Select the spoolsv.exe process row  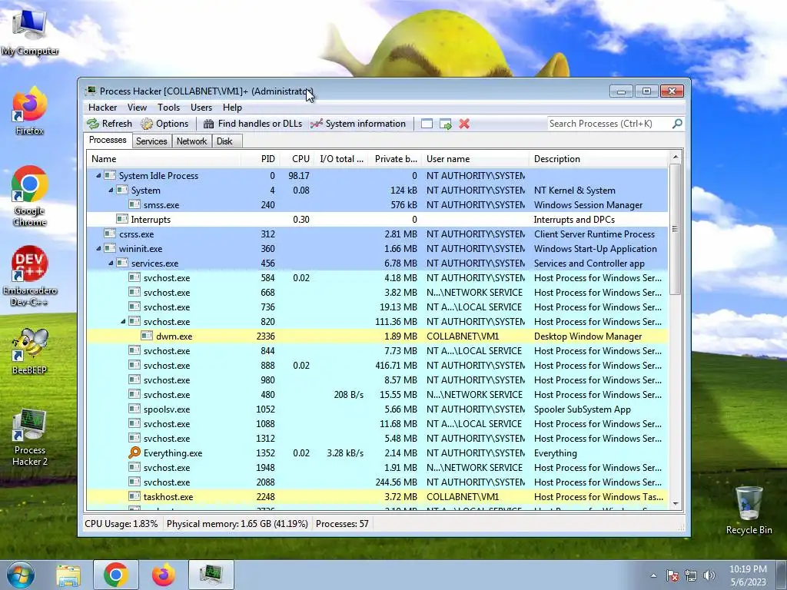tap(377, 409)
